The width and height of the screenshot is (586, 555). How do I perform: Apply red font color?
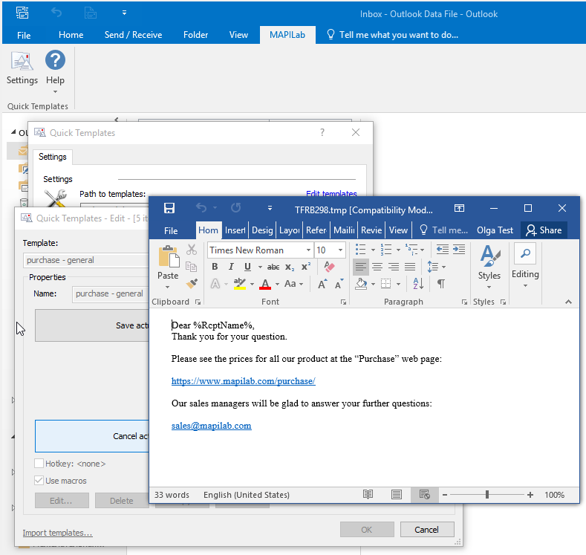[265, 284]
